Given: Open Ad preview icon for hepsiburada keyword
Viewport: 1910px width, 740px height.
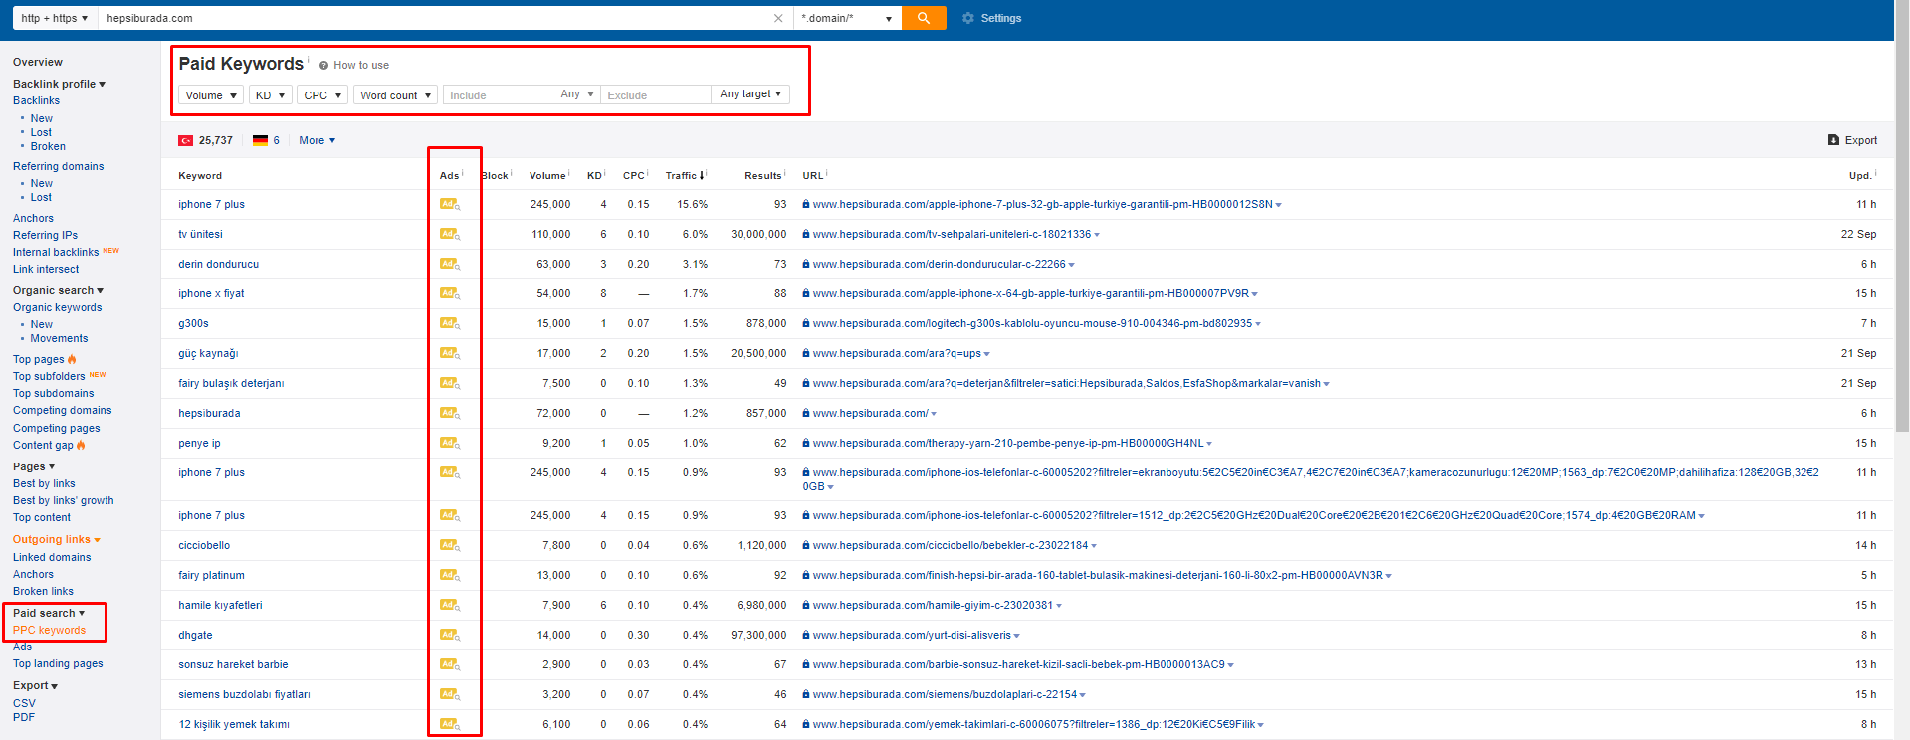Looking at the screenshot, I should 450,413.
